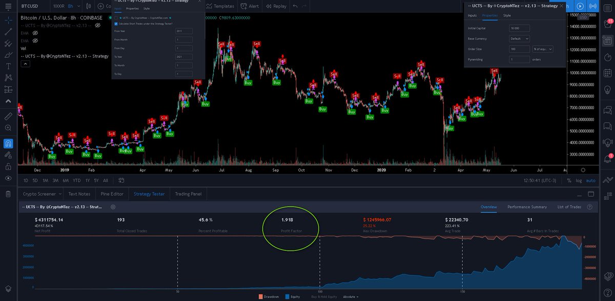Open chart settings gear near time axis
Viewport: 615px width, 301px height.
point(583,169)
